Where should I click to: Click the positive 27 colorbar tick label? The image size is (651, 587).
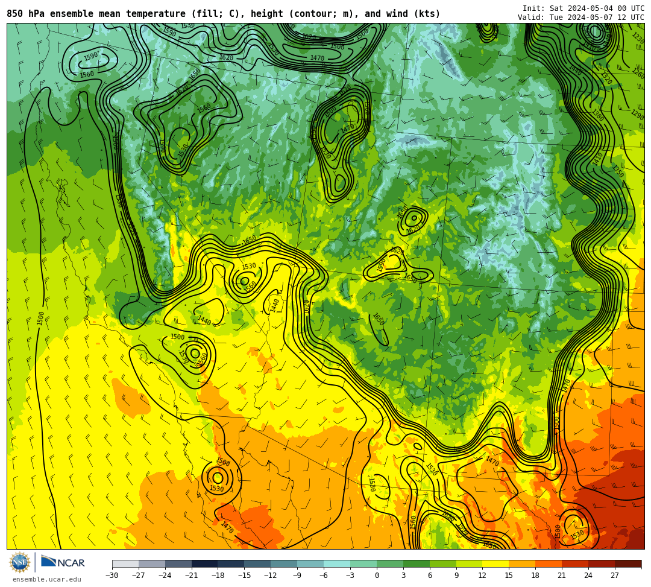615,576
